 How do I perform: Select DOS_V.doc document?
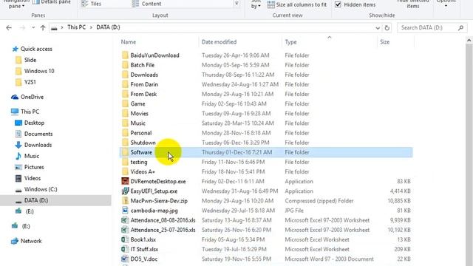[x=140, y=259]
